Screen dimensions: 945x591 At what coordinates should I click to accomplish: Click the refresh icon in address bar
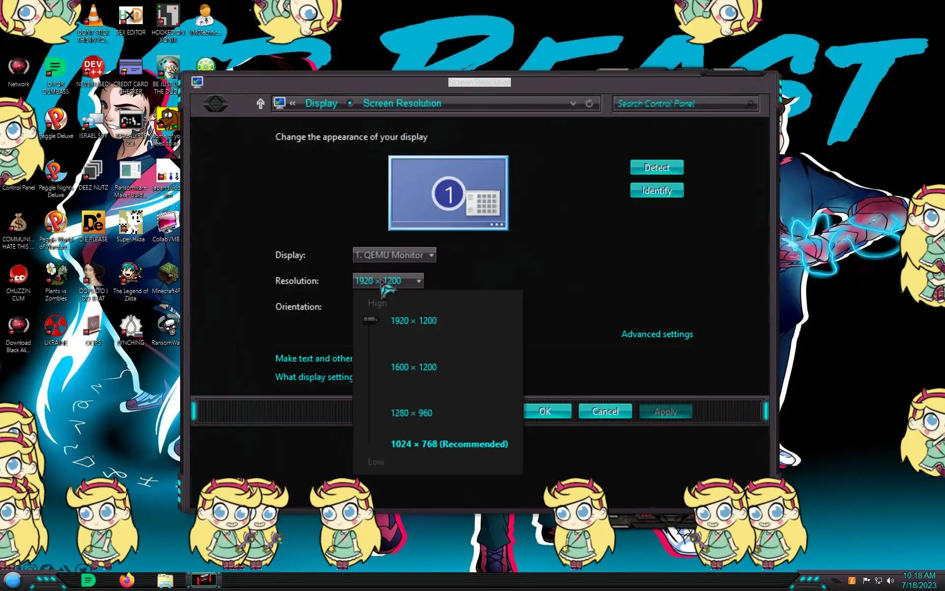[589, 103]
